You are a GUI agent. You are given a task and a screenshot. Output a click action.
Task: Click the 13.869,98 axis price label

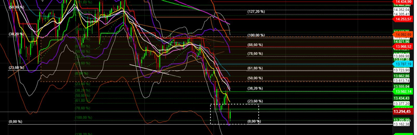pyautogui.click(x=401, y=56)
